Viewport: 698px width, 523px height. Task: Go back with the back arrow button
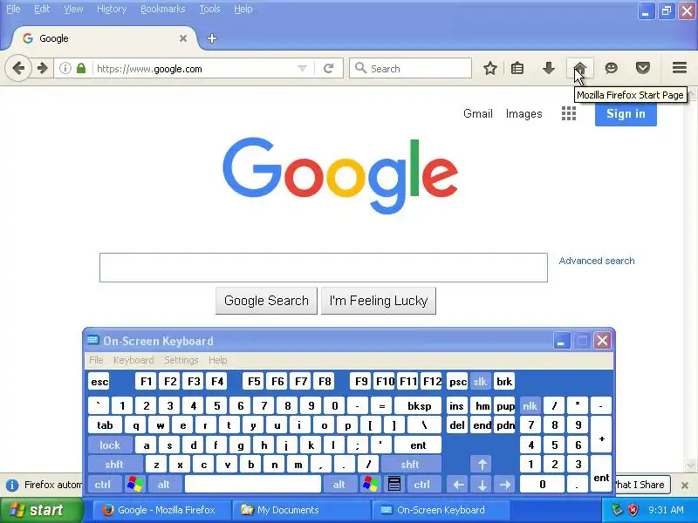point(18,69)
